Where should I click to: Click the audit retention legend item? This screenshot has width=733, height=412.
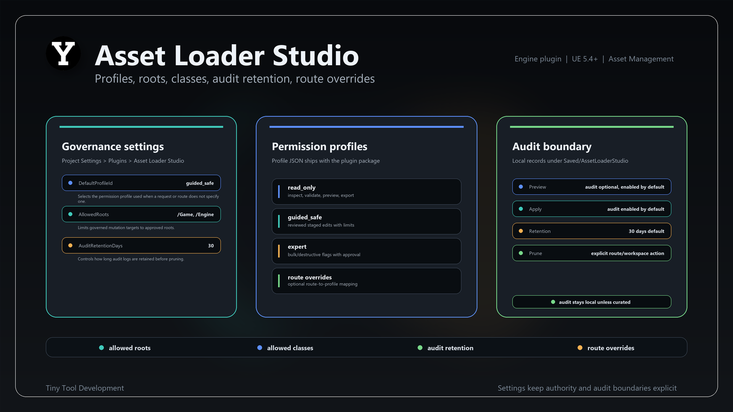(446, 348)
